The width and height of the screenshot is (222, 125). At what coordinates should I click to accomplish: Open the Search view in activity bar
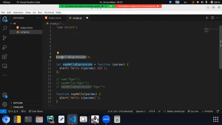[x=5, y=28]
